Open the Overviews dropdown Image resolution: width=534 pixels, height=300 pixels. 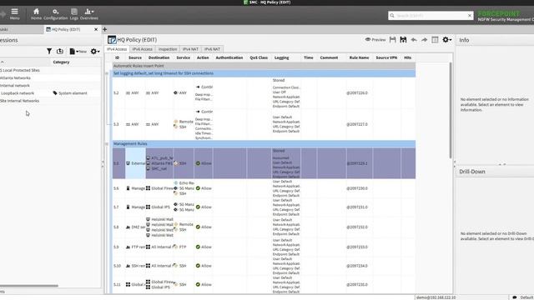89,14
